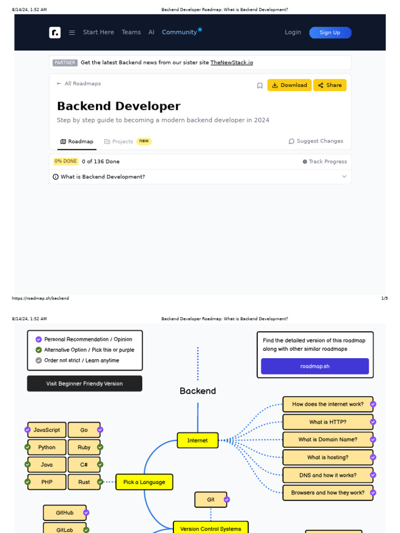Expand the Pick a Language node

(144, 482)
